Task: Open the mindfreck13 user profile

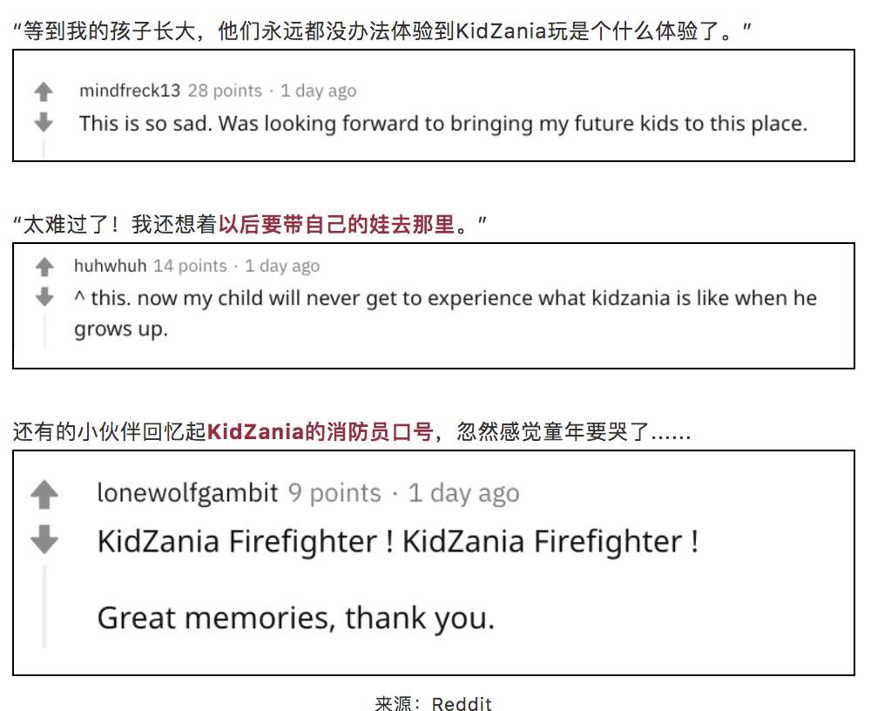Action: 130,91
